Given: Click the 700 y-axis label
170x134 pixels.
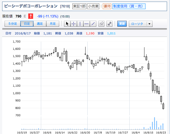Looking at the screenshot, I should pyautogui.click(x=18, y=115).
